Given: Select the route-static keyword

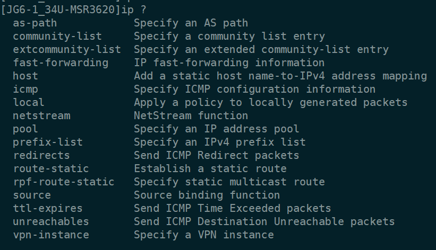Looking at the screenshot, I should [x=51, y=168].
